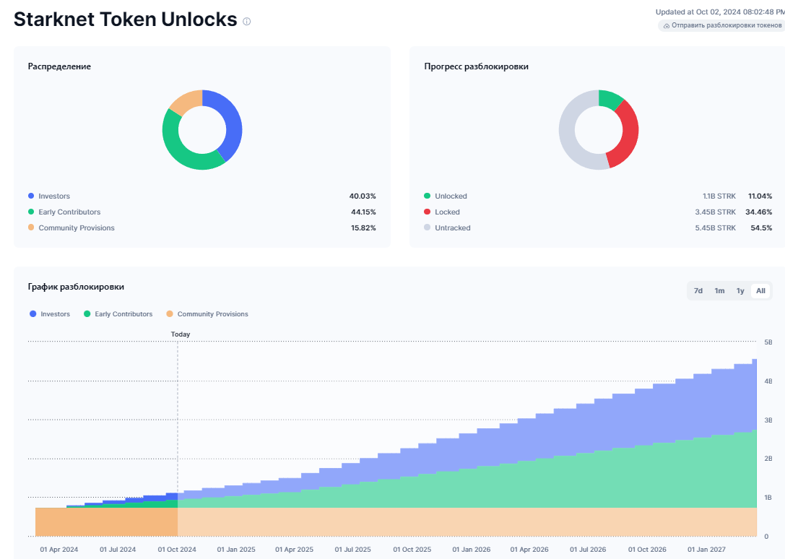Select the 1m time range button
Image resolution: width=785 pixels, height=559 pixels.
(x=719, y=290)
